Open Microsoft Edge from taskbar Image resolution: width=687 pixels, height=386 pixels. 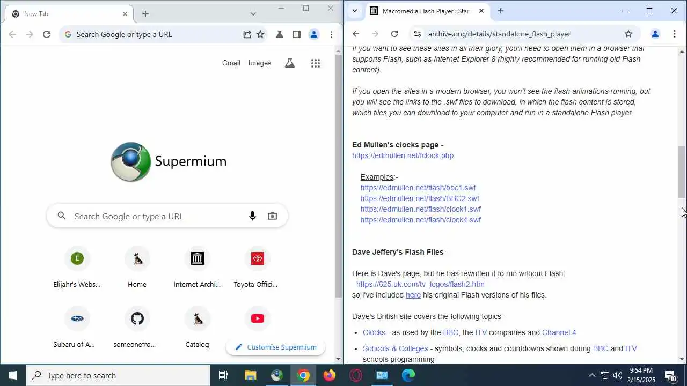(408, 375)
